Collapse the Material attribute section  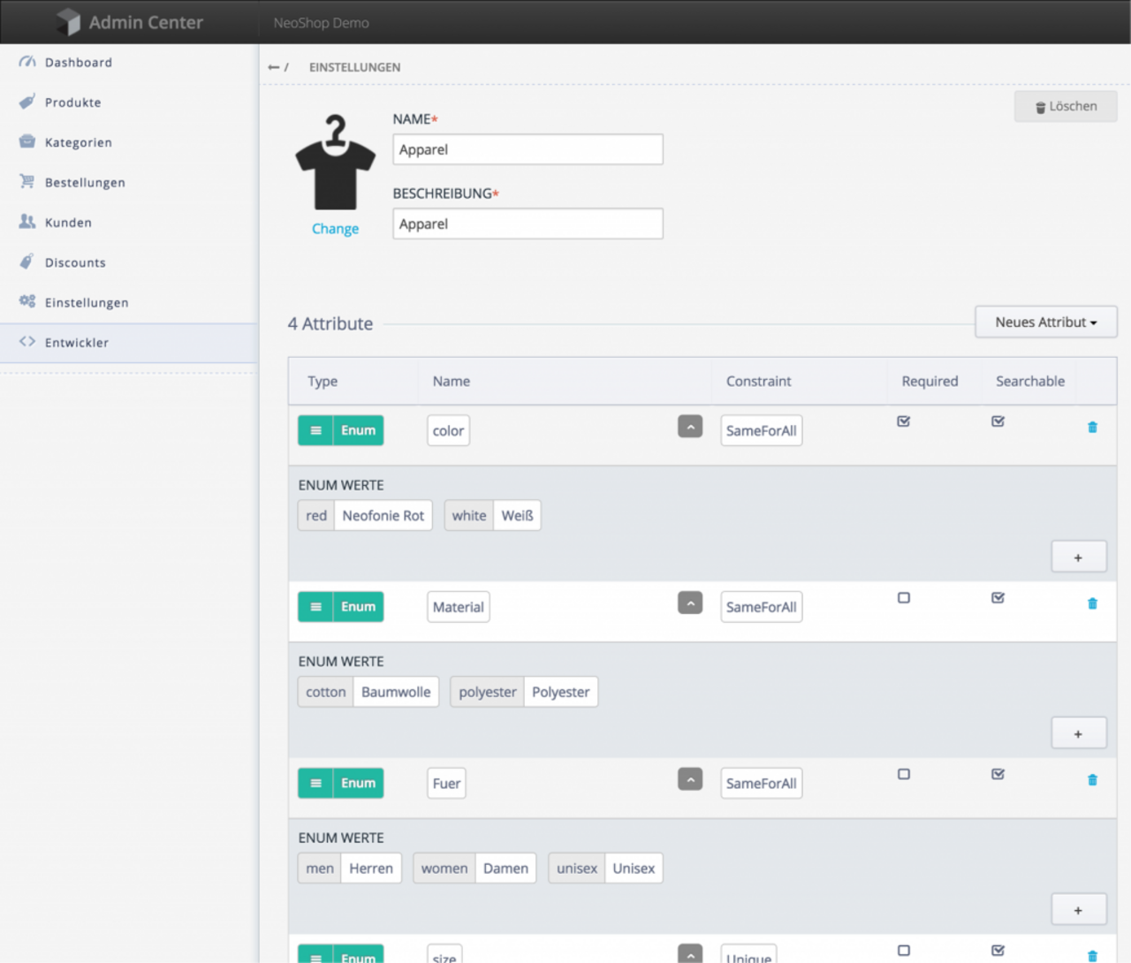690,603
